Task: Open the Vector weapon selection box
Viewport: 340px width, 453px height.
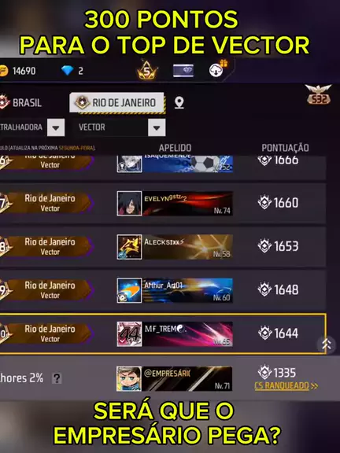Action: (119, 127)
